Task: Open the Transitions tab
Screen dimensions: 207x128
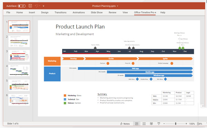Action: (60, 12)
